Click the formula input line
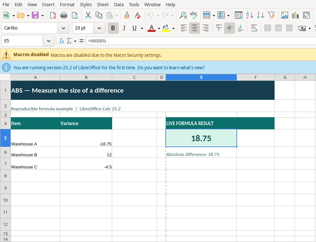The height and width of the screenshot is (242, 316). 201,41
